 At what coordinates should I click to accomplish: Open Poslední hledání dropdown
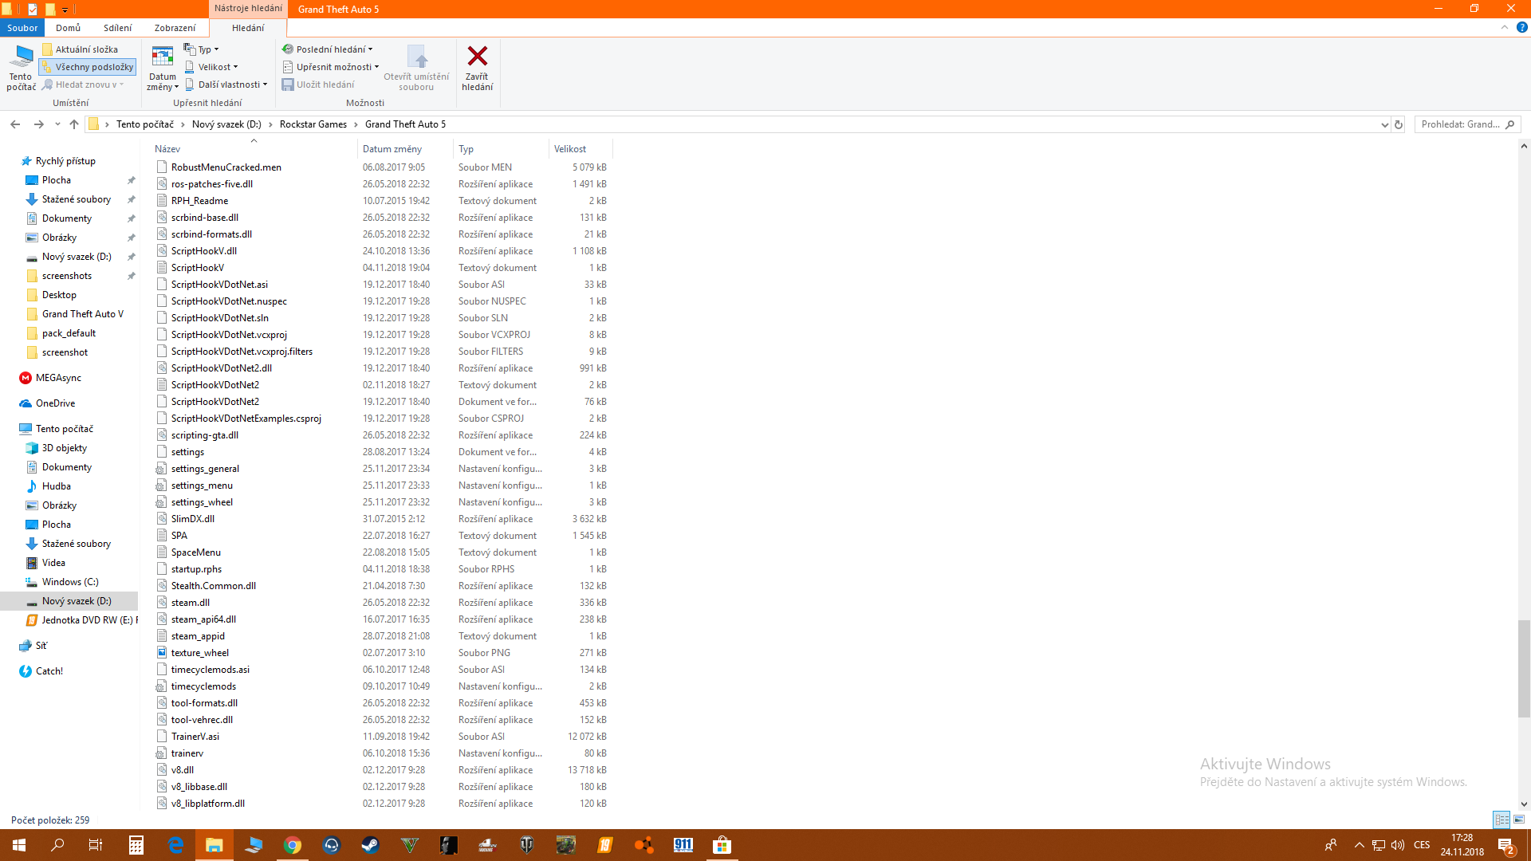(328, 49)
